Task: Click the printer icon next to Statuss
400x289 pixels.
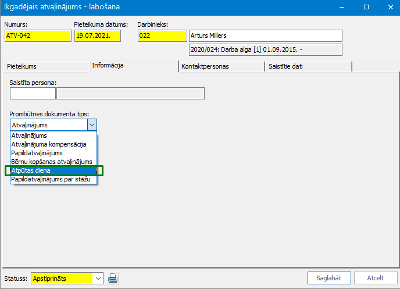Action: (113, 278)
